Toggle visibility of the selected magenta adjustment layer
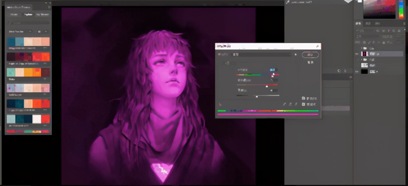408x186 pixels. [x=357, y=54]
